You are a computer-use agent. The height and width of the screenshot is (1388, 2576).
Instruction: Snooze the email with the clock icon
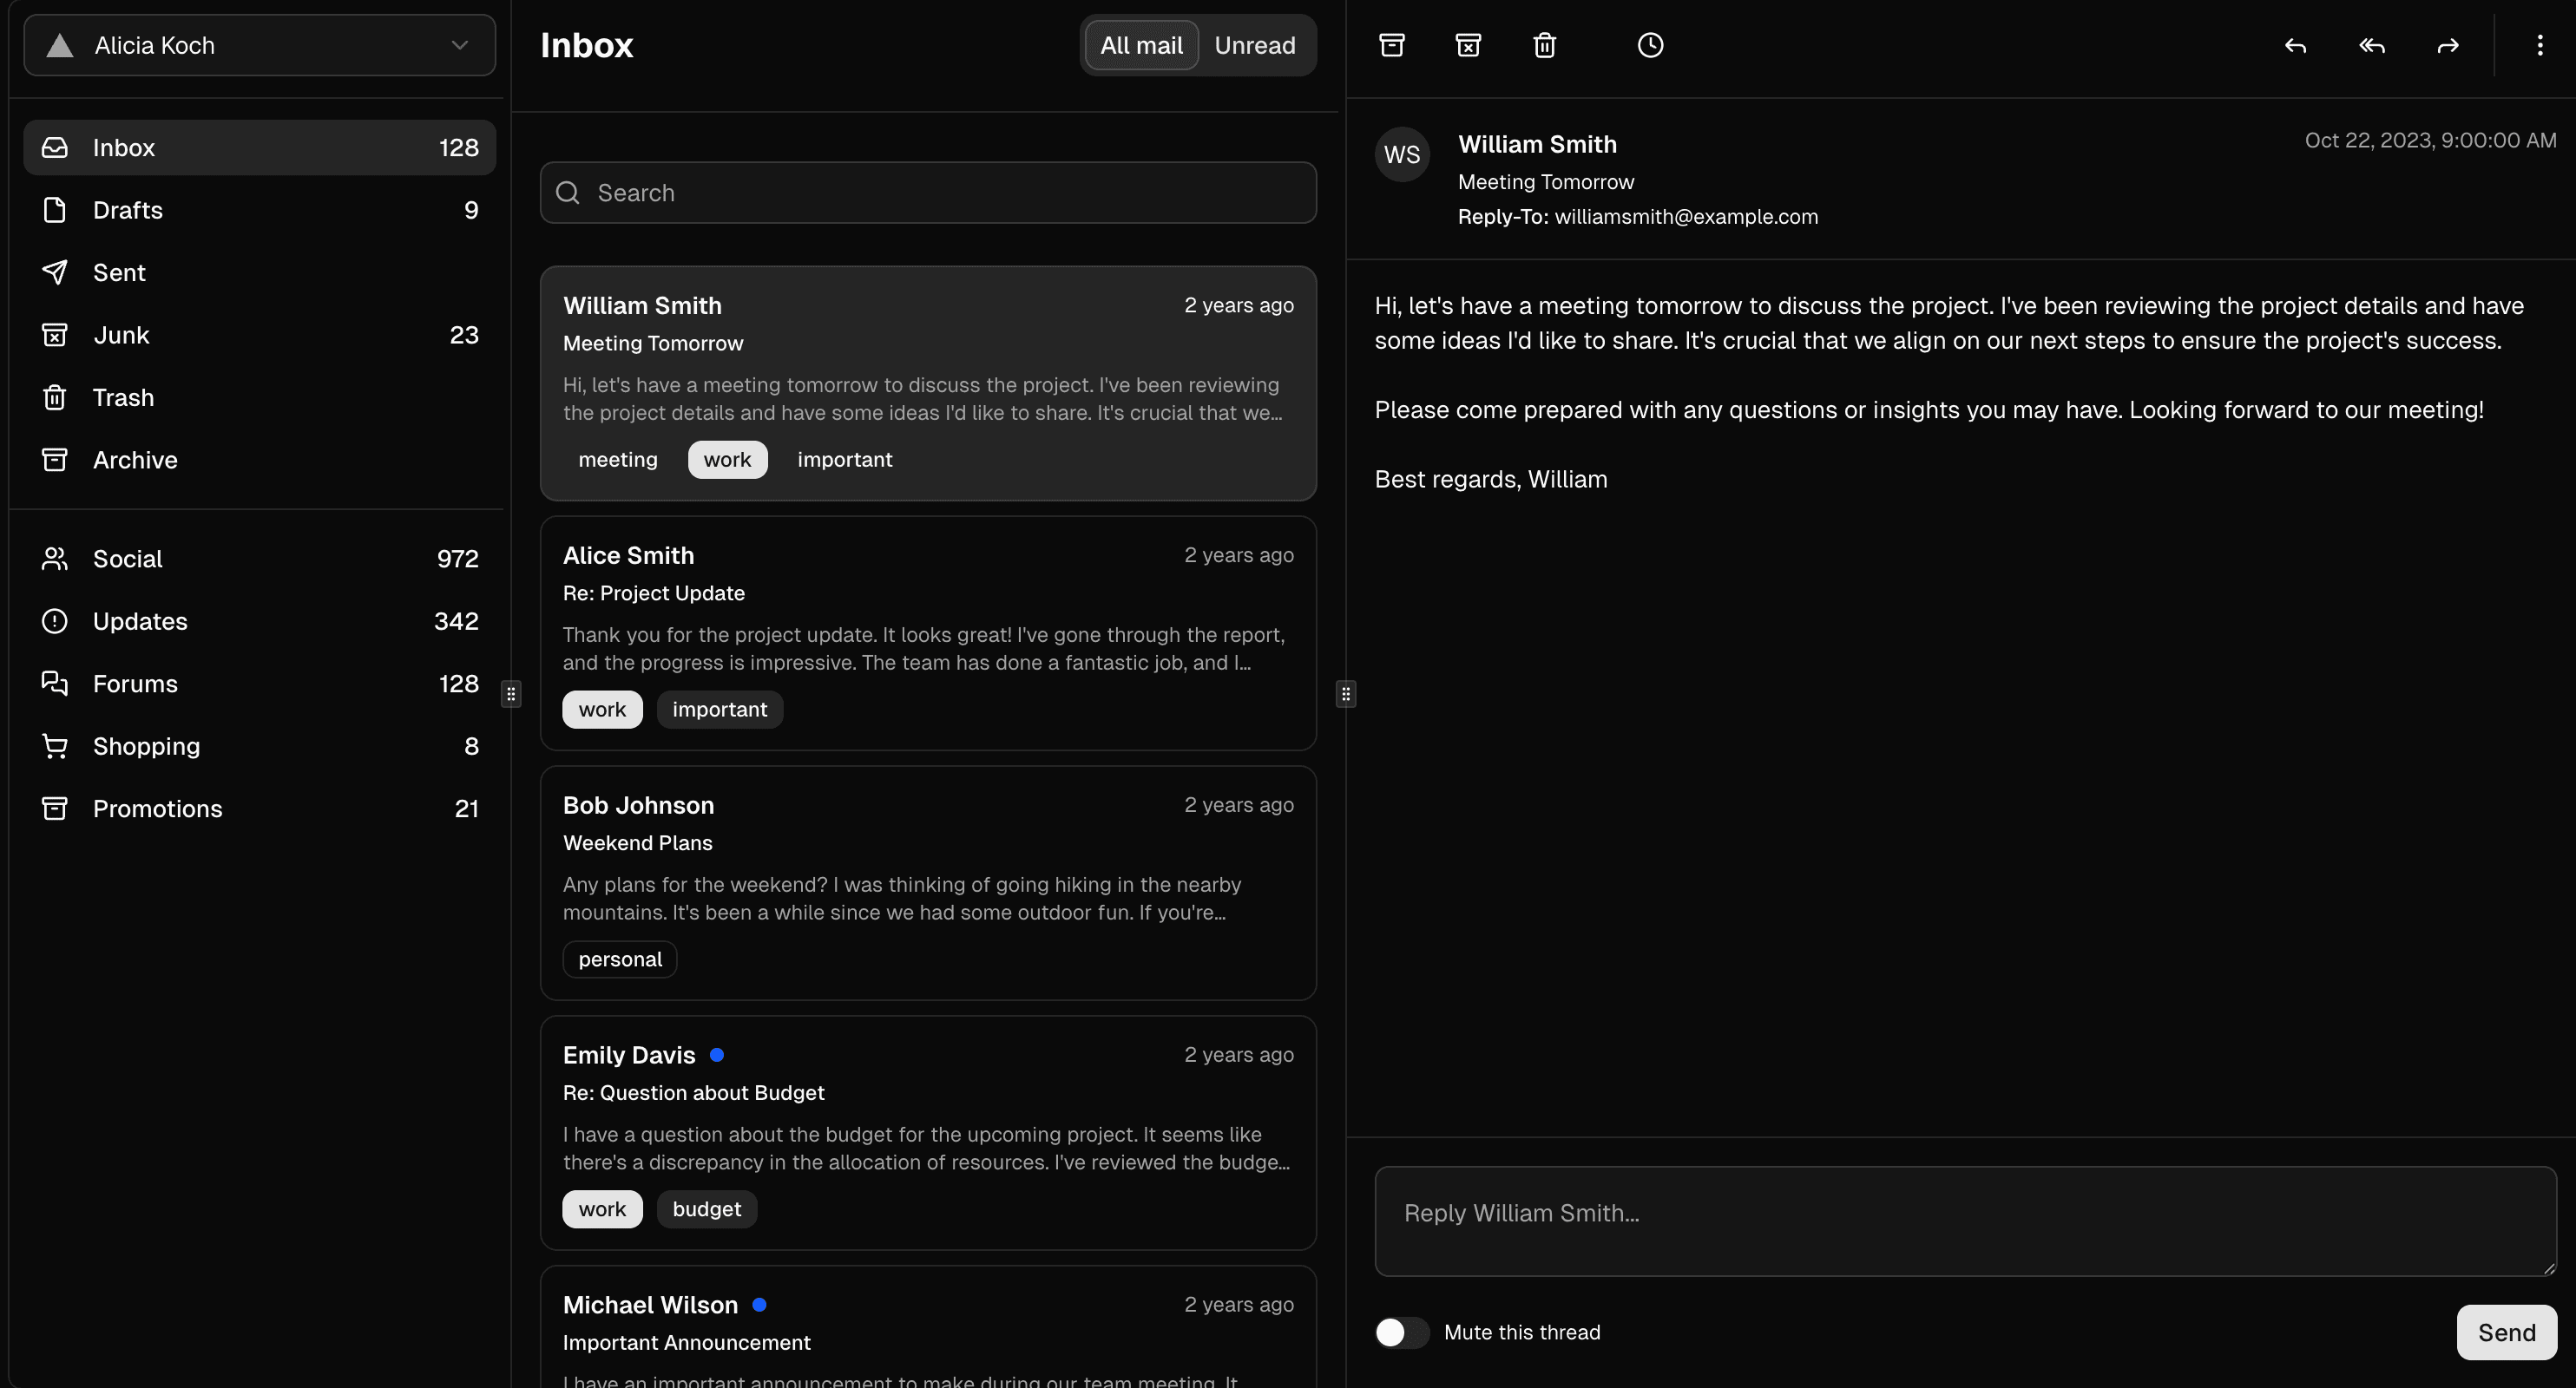(1650, 45)
